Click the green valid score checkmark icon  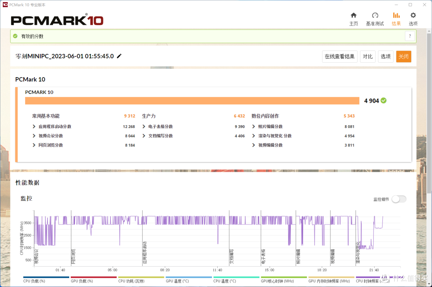click(16, 36)
